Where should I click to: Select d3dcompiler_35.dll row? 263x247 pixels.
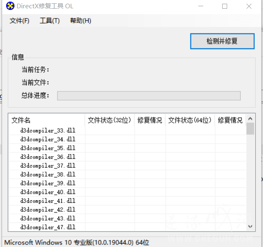(x=127, y=148)
